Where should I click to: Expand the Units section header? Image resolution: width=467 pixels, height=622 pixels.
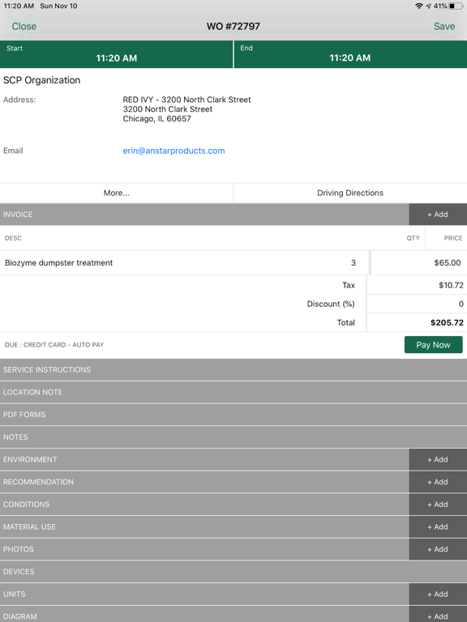(204, 594)
